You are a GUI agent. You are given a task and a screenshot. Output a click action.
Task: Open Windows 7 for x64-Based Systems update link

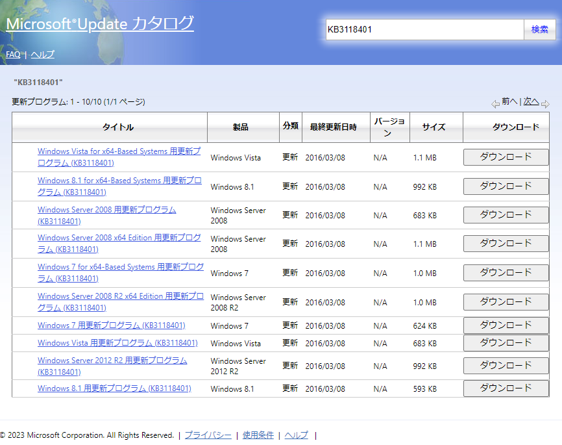point(121,273)
